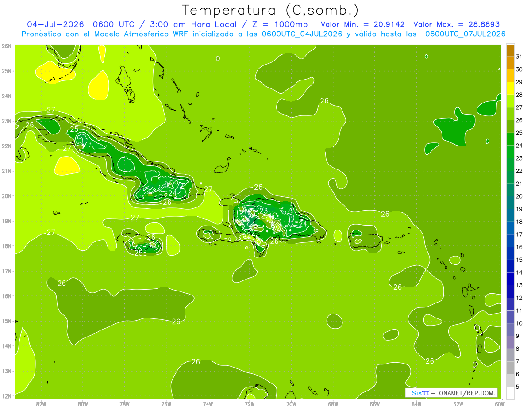Click the 62W longitude label
This screenshot has height=410, width=531.
point(458,404)
